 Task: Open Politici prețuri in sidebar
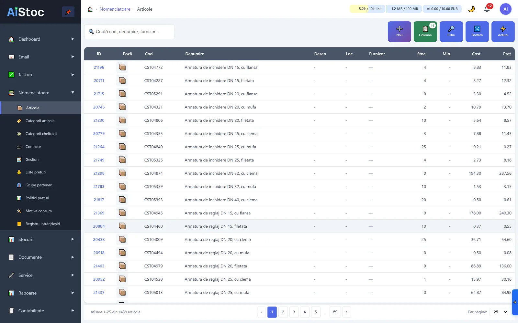coord(40,198)
